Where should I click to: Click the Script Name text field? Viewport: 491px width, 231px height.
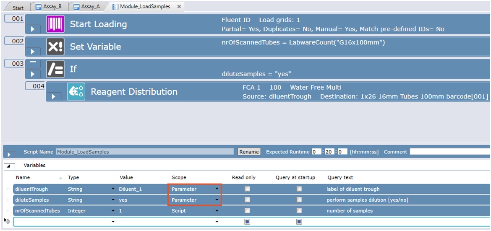144,152
